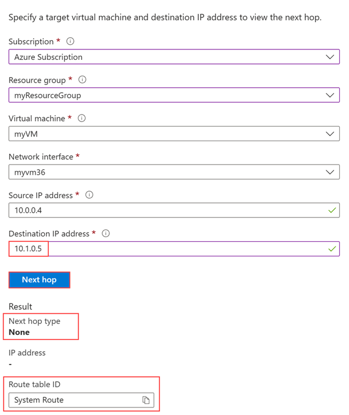Click the 'None' next hop type result
Viewport: 349px width, 415px height.
coord(19,332)
